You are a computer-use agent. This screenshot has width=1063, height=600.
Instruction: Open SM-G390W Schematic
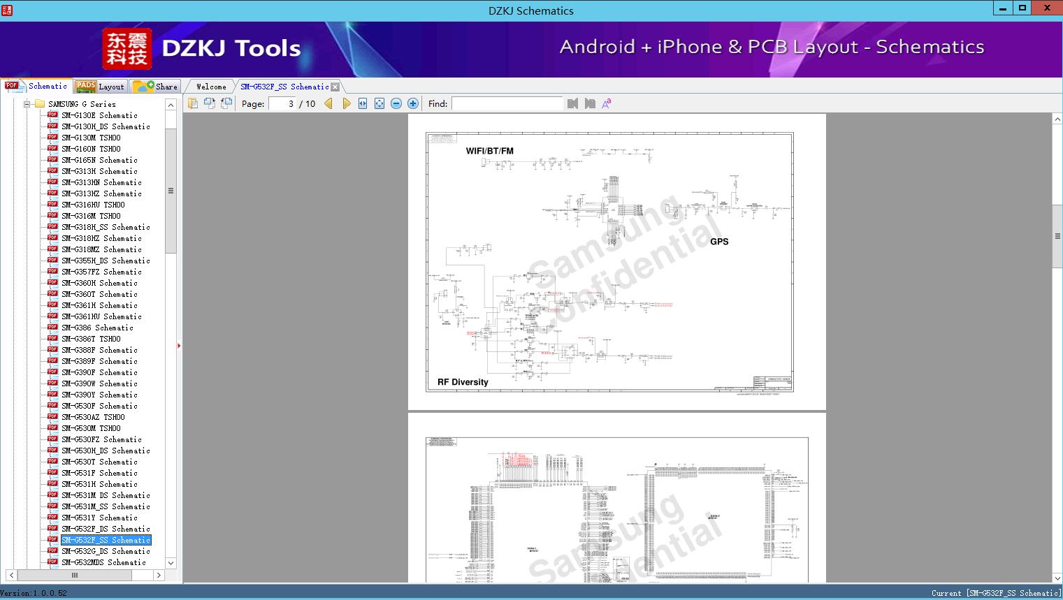99,383
